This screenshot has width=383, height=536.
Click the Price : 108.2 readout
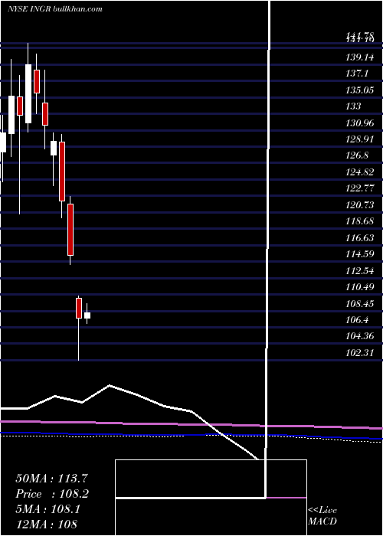point(52,494)
